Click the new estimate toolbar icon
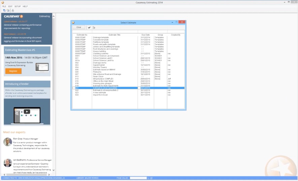Viewport: 298px width, 181px height. pos(4,10)
